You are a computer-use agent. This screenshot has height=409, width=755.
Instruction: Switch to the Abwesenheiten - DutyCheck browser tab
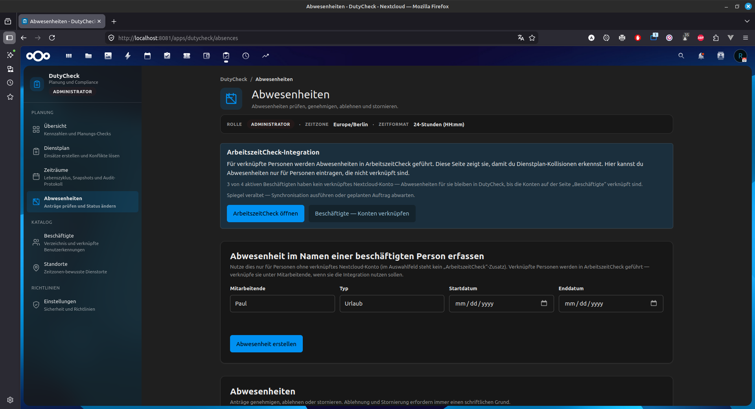[62, 21]
